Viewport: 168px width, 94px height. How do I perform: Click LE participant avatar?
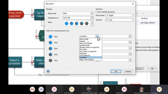54,89
